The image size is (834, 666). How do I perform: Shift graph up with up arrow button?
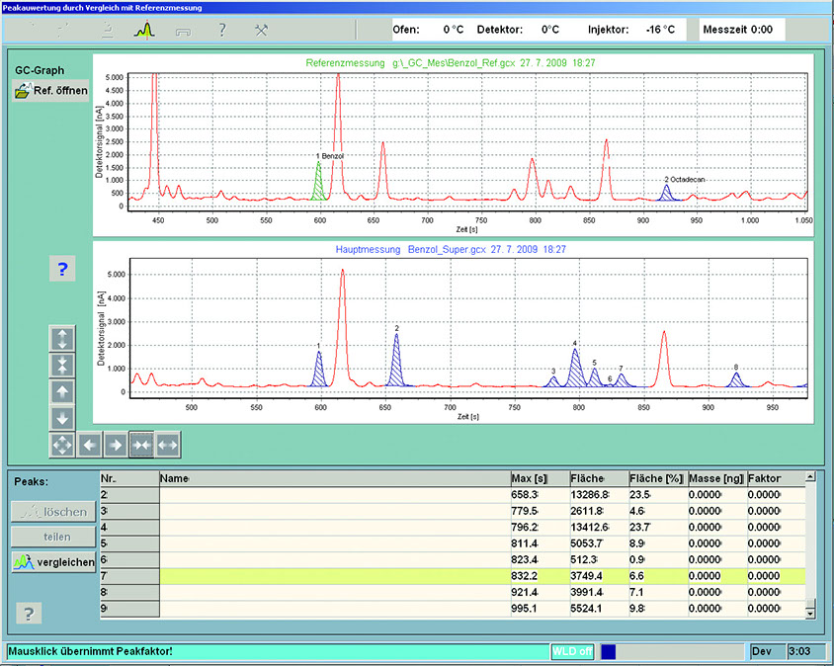(62, 392)
